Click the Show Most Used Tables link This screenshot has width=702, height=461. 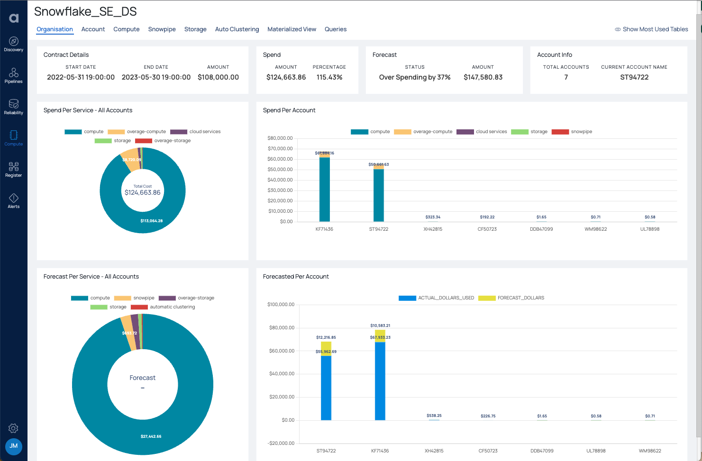click(x=655, y=29)
